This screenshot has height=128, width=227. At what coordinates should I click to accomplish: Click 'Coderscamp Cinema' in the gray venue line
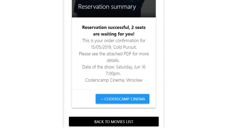(105, 80)
